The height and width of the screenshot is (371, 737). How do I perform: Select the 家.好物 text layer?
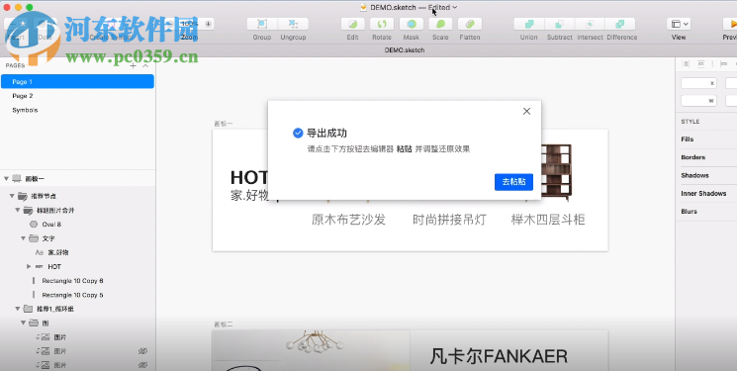[x=58, y=252]
